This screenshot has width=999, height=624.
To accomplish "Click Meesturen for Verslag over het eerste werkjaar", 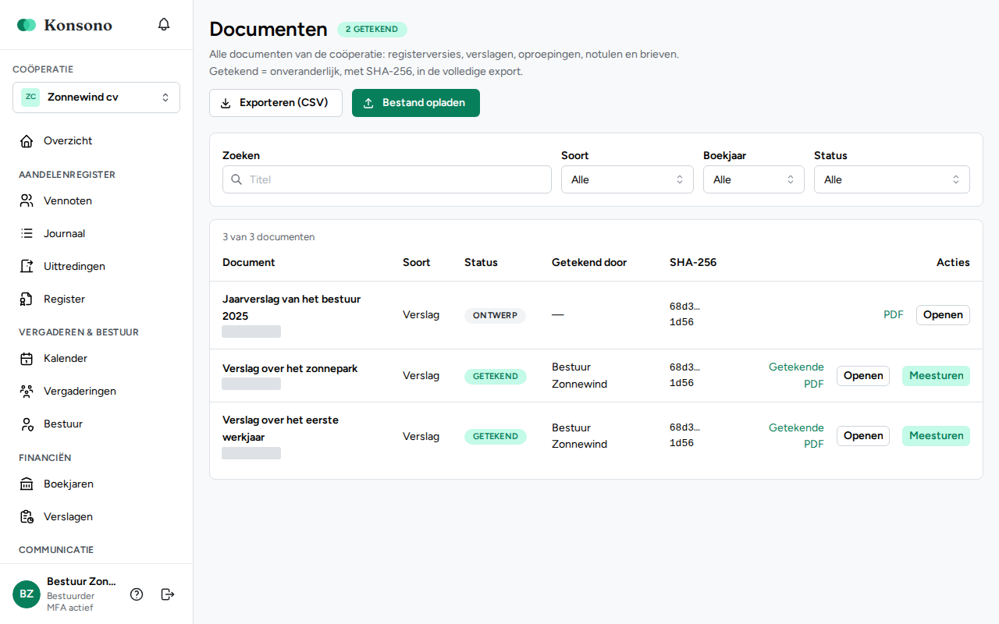I will click(x=936, y=436).
